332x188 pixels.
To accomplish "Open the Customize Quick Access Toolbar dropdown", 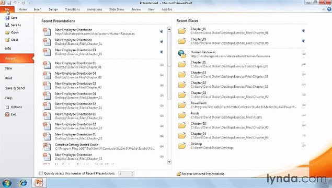I will click(29, 3).
